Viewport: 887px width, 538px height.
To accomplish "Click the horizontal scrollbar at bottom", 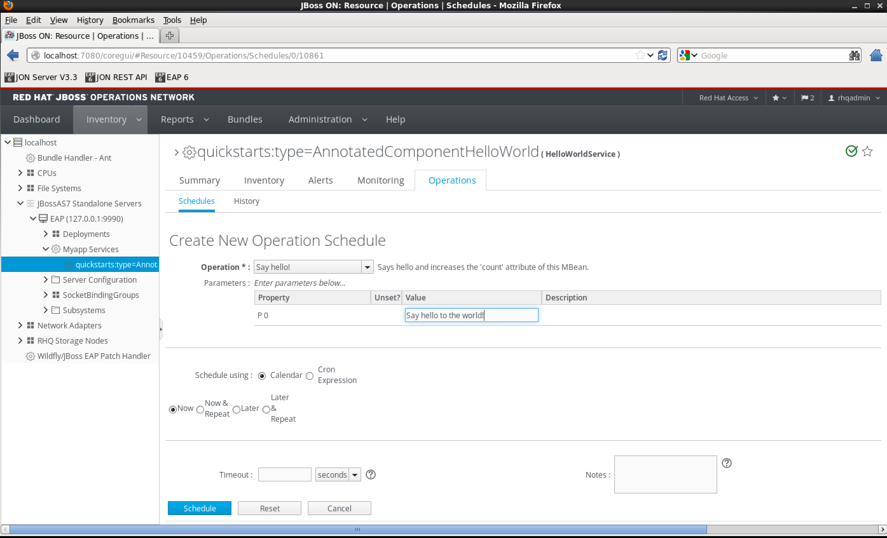I will pos(358,529).
